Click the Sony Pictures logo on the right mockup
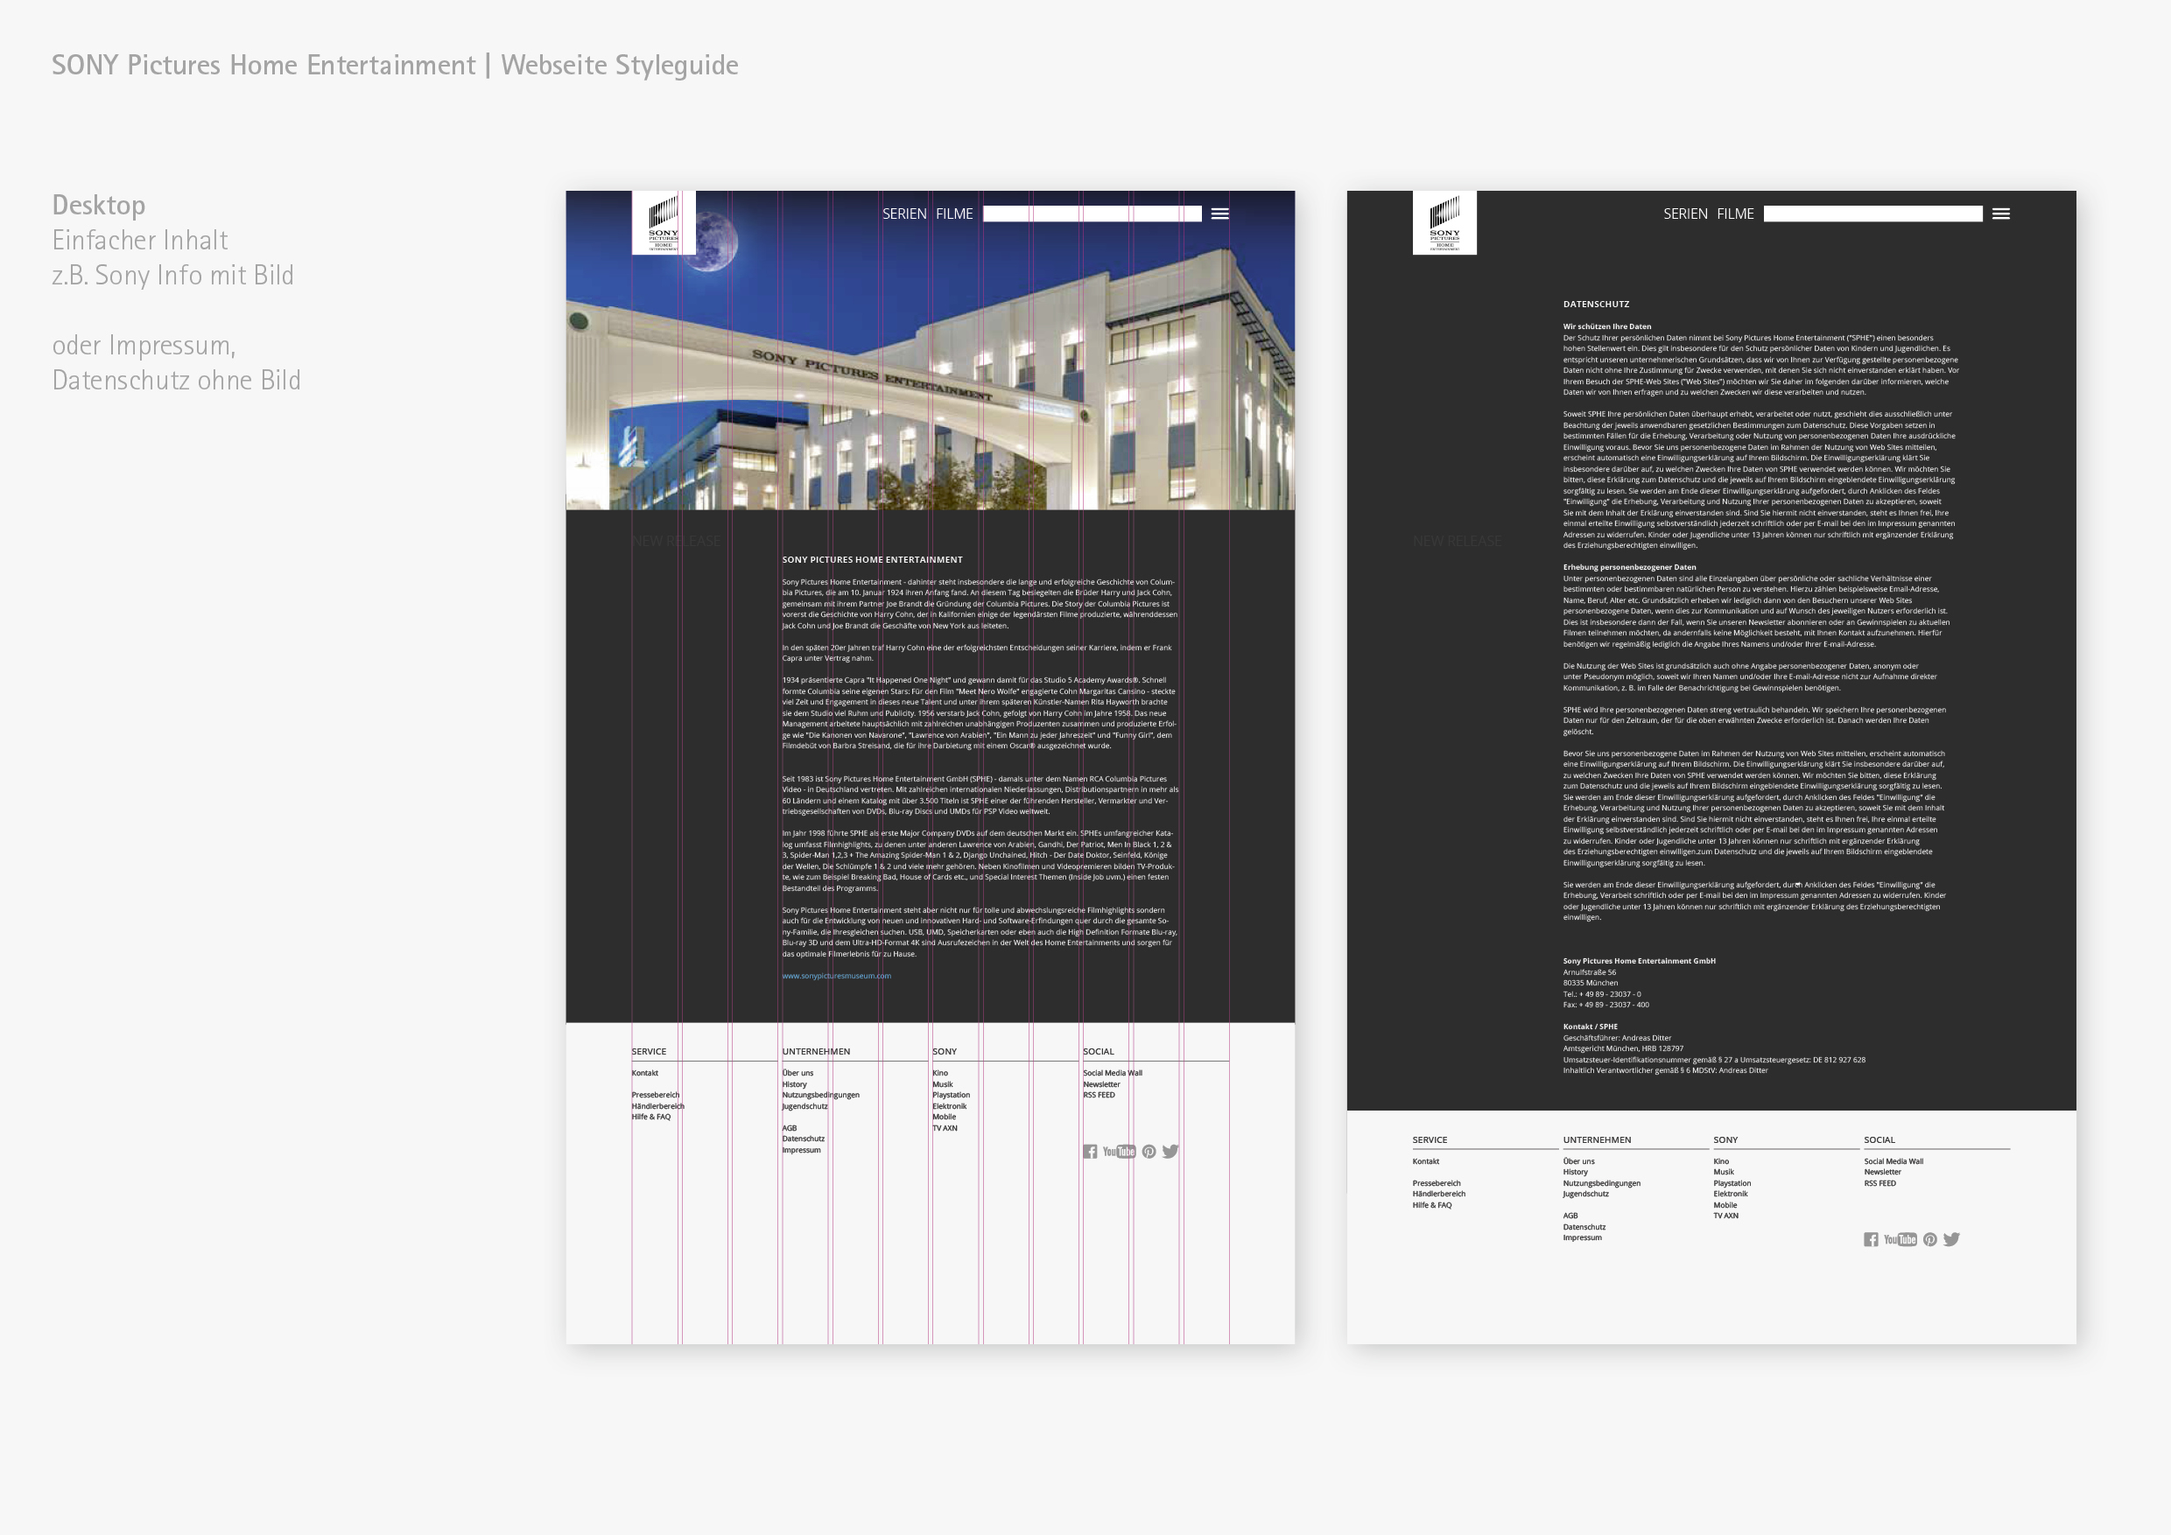The height and width of the screenshot is (1535, 2171). (1444, 223)
